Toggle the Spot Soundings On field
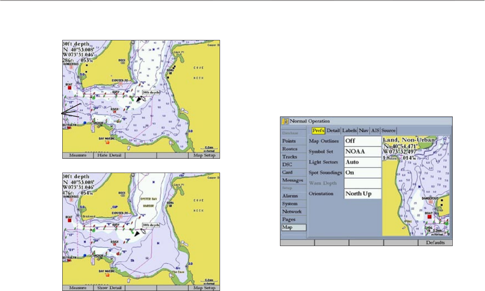The height and width of the screenshot is (291, 485). pyautogui.click(x=362, y=173)
